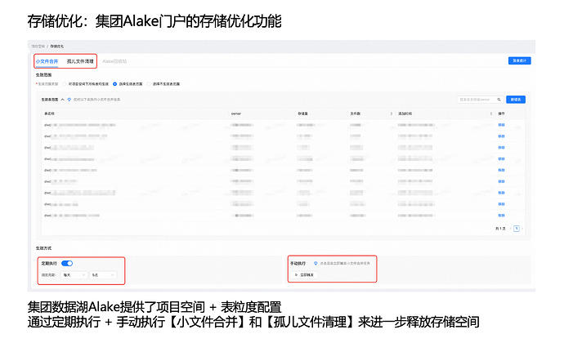Select page 1 in pagination
The height and width of the screenshot is (343, 564).
pyautogui.click(x=517, y=229)
